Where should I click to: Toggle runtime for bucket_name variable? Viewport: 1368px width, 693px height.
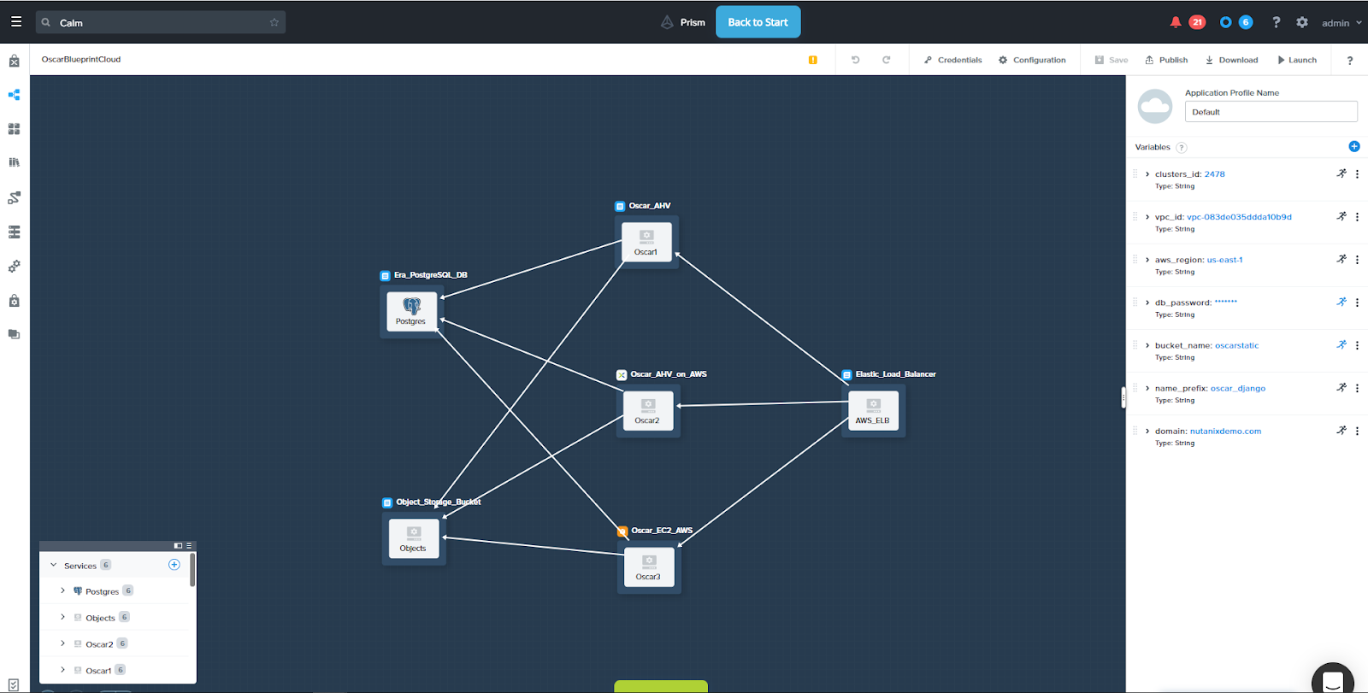click(1341, 344)
